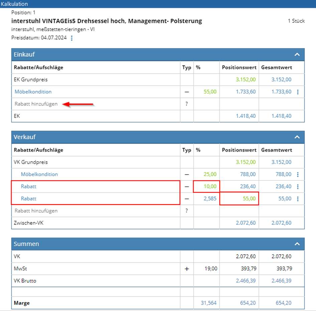Click Summen VK Gesamtwert 2.072,60

pos(281,256)
